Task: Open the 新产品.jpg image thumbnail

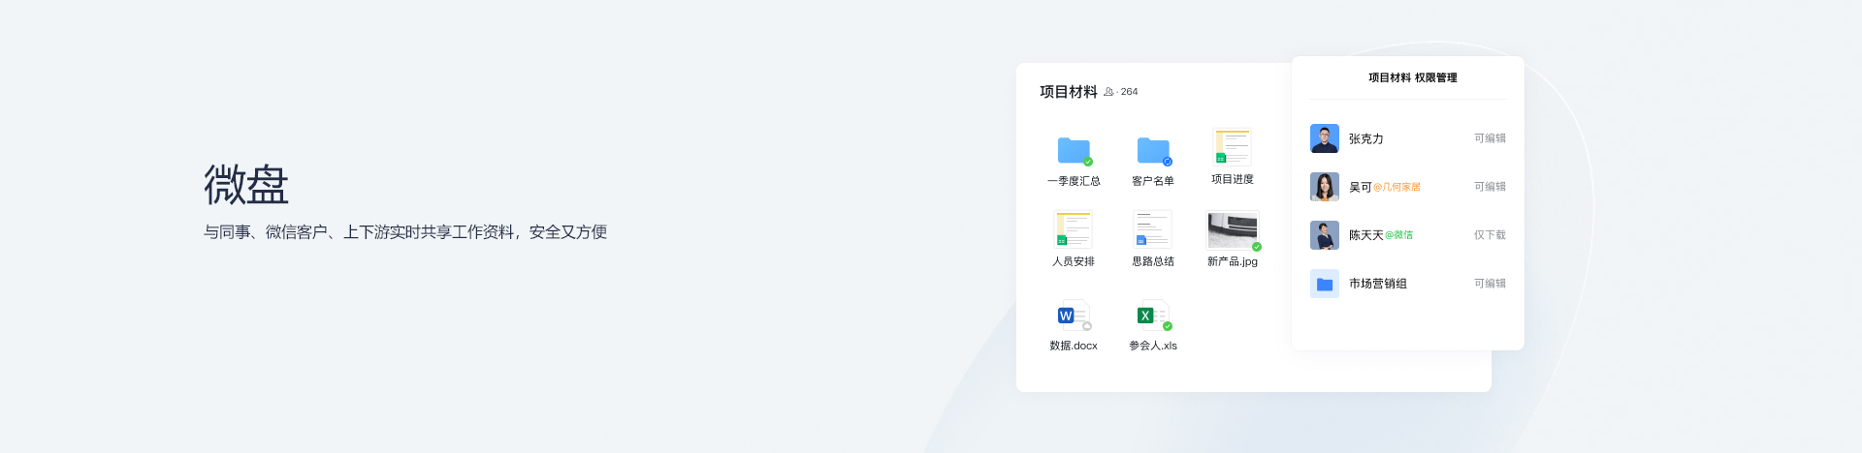Action: point(1233,230)
